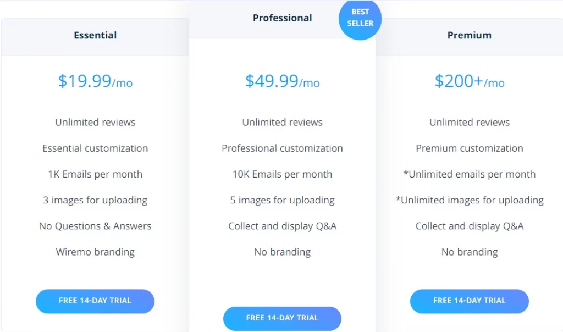Click Essential customization feature text
Screen dimensions: 563x332
coord(95,148)
